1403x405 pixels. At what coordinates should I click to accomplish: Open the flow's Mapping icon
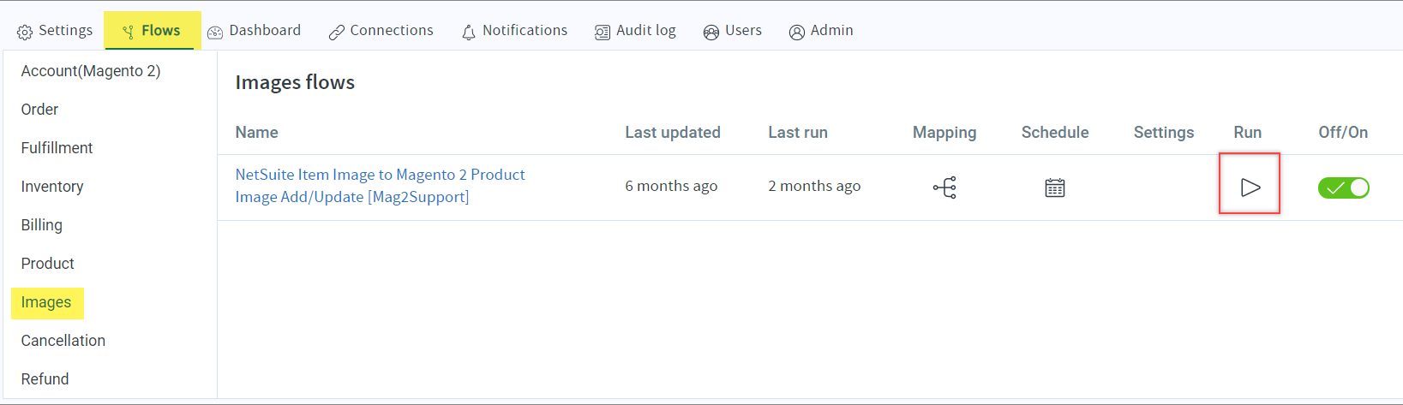pos(944,188)
